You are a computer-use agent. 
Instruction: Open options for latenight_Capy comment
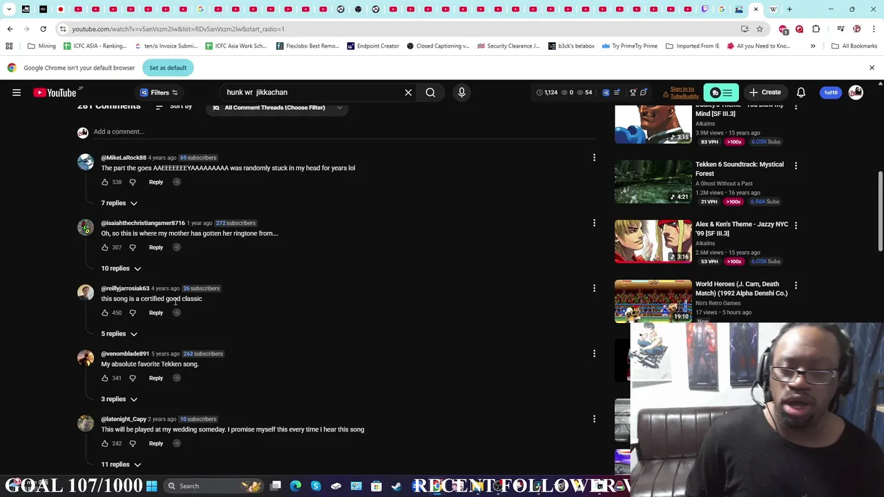[x=594, y=419]
